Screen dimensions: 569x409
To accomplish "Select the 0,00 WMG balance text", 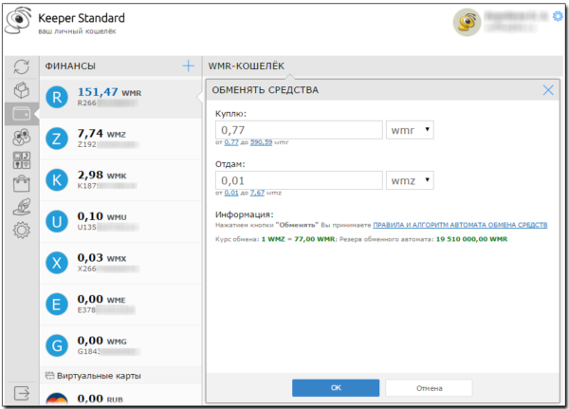I will tap(102, 341).
